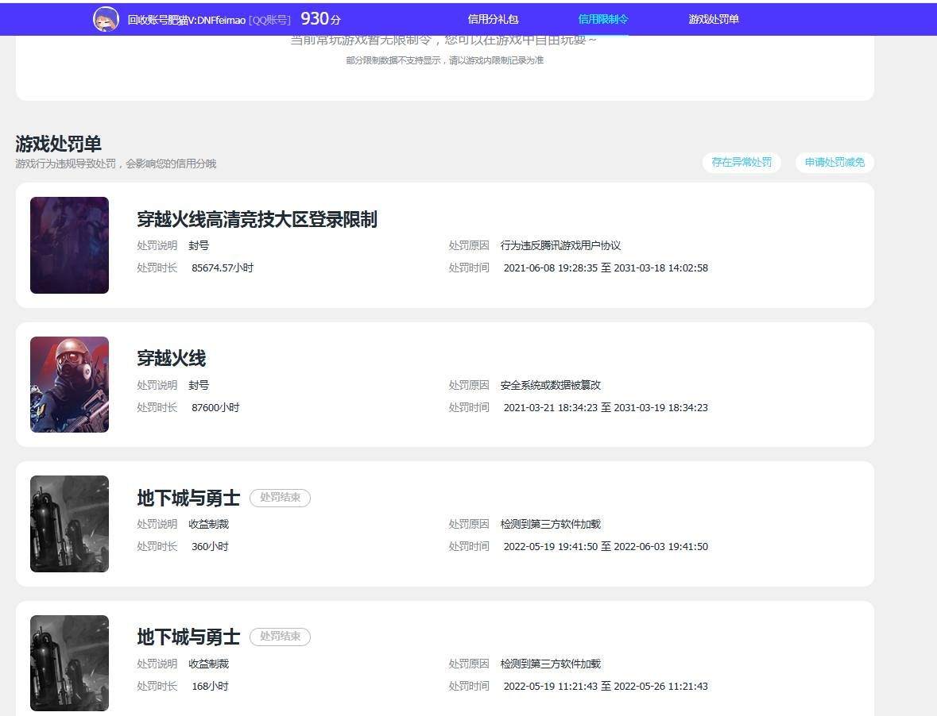Open the 地下城与勇士 168小时 card thumbnail
This screenshot has width=937, height=716.
[x=69, y=663]
